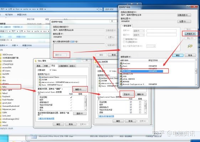The image size is (200, 142).
Task: Click the Guest account icon in search results
Action: 121,66
